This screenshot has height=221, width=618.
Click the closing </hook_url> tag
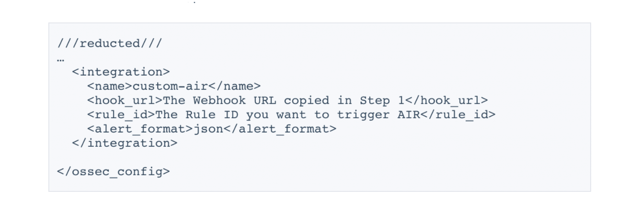pyautogui.click(x=442, y=101)
